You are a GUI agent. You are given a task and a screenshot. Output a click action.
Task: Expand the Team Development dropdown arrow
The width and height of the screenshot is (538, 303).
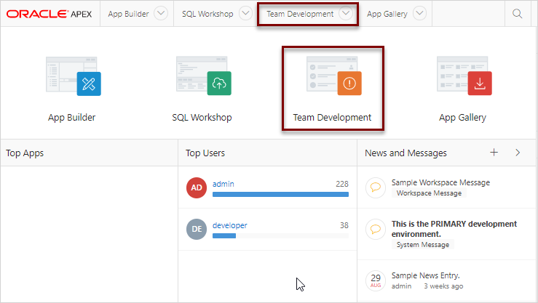coord(346,14)
